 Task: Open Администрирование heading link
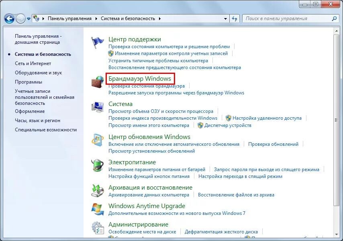138,225
